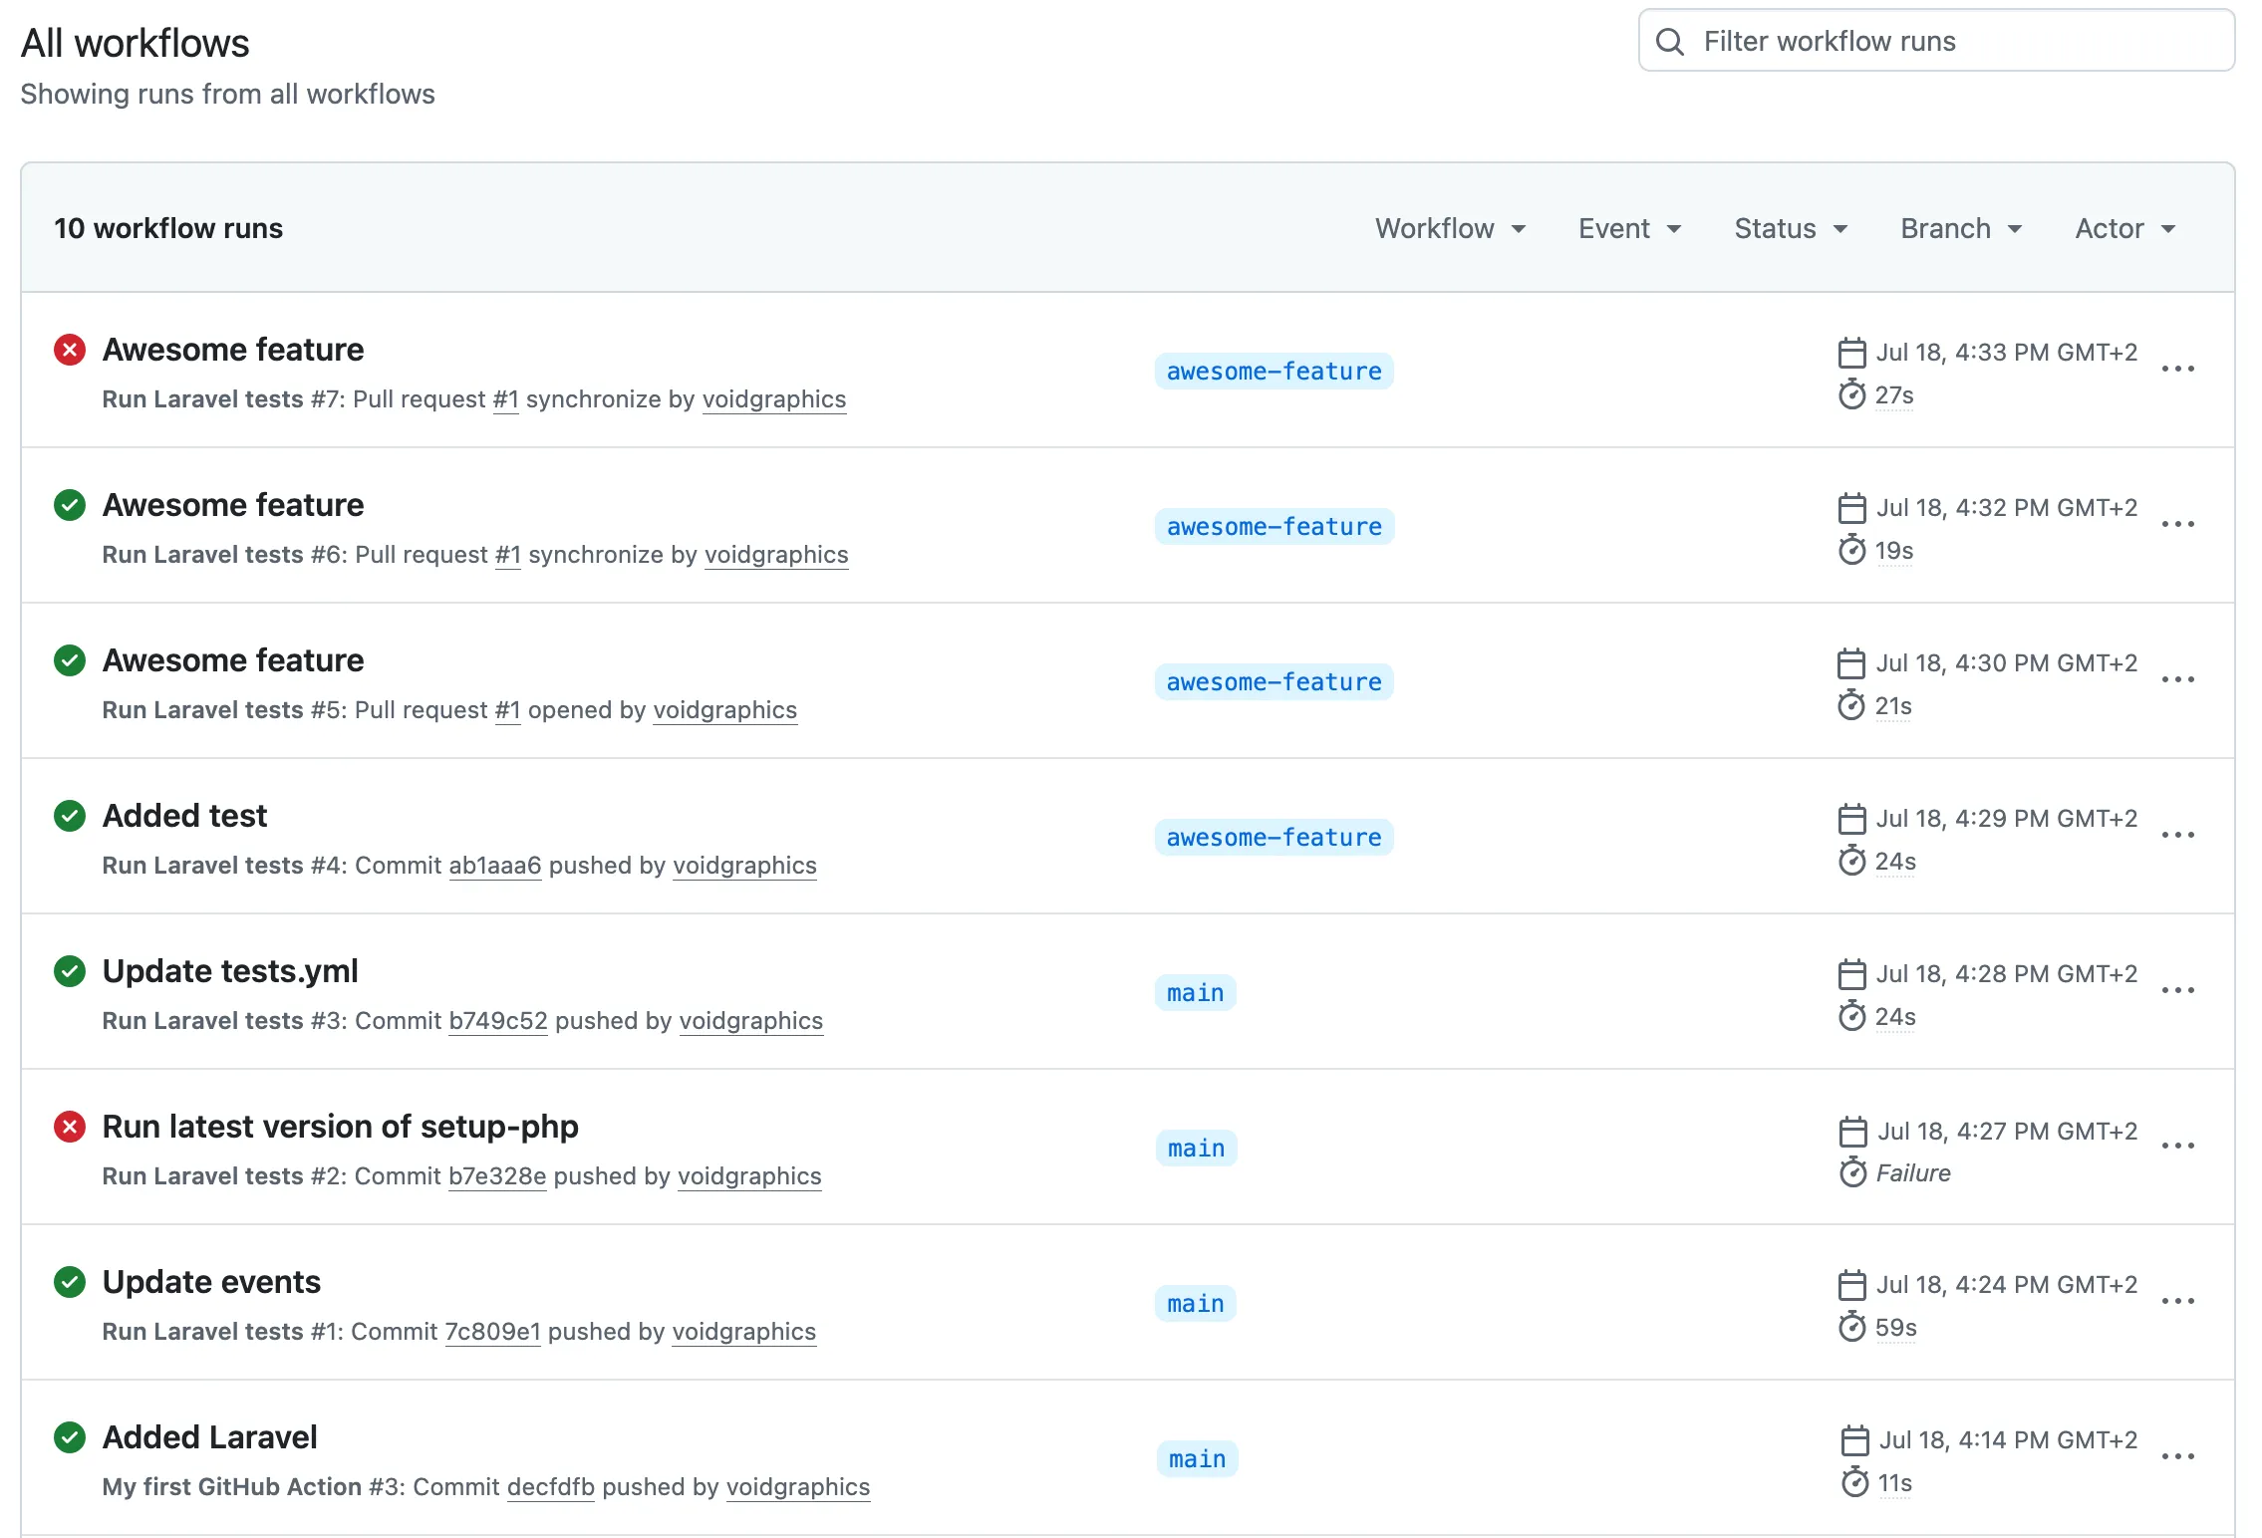Expand the Branch filter dropdown

tap(1961, 229)
